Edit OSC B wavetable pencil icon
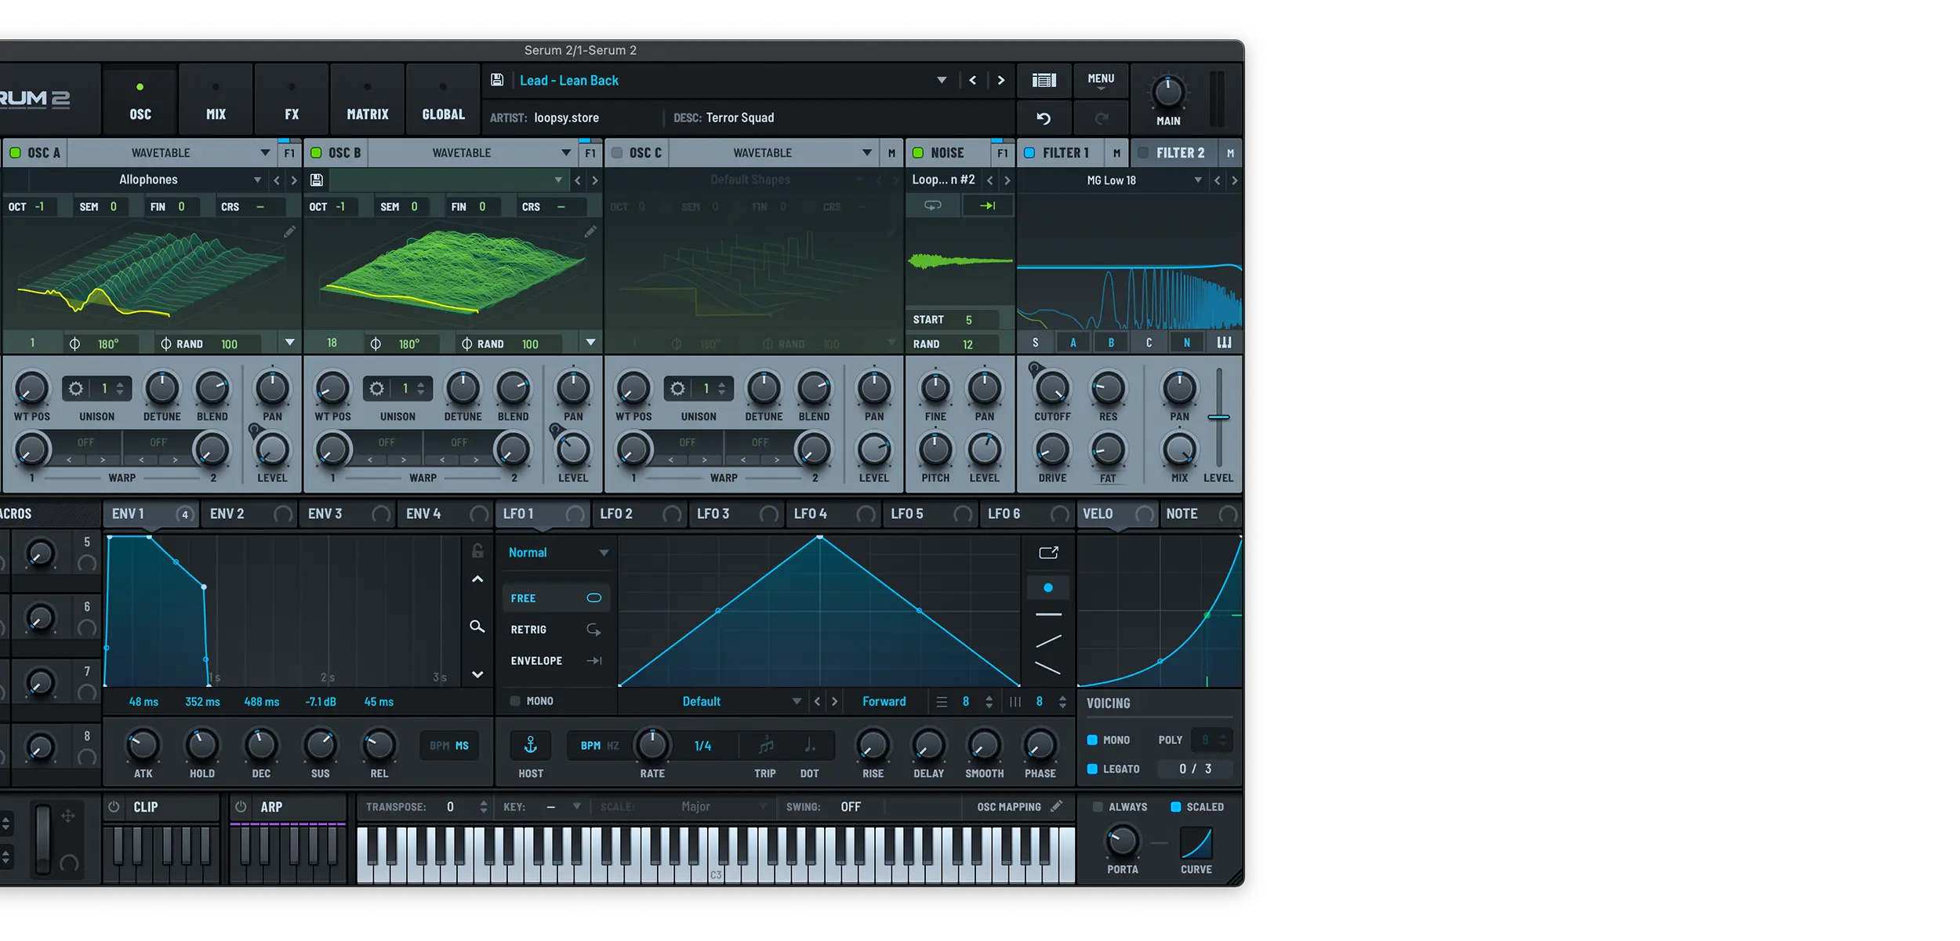 pyautogui.click(x=590, y=231)
